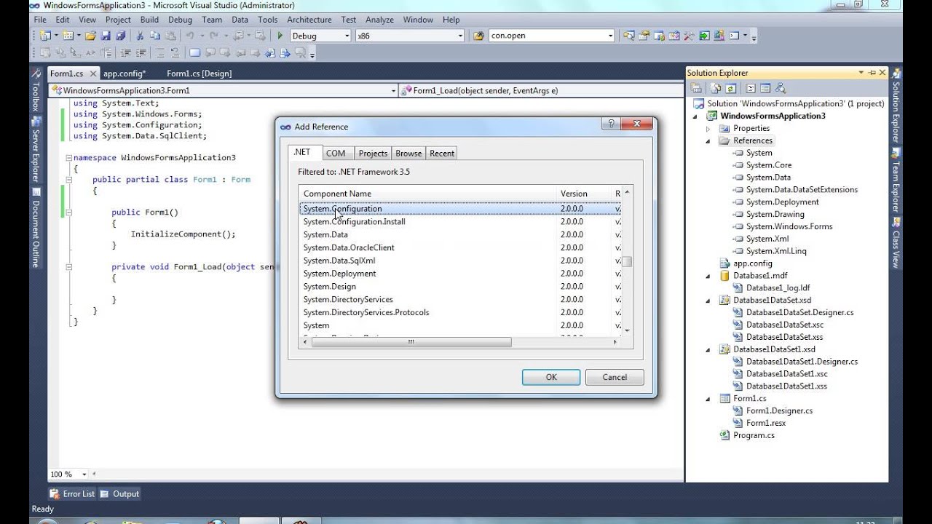The height and width of the screenshot is (524, 932).
Task: Click the Save All icon
Action: tap(120, 36)
